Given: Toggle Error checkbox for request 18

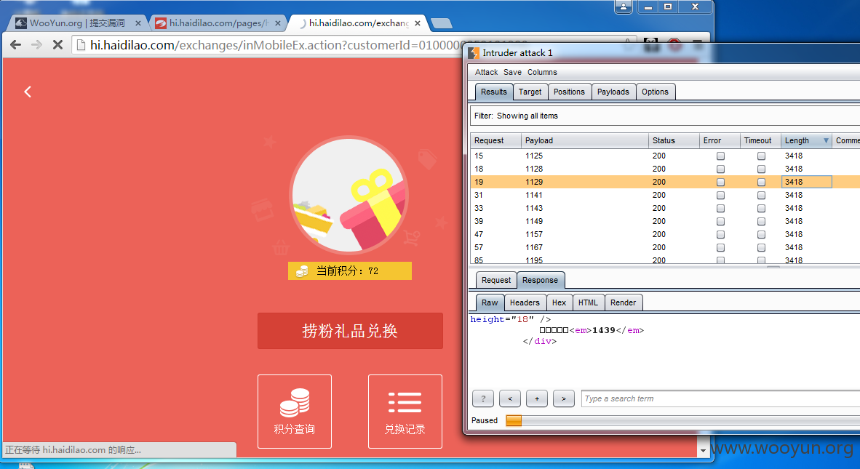Looking at the screenshot, I should (x=721, y=169).
